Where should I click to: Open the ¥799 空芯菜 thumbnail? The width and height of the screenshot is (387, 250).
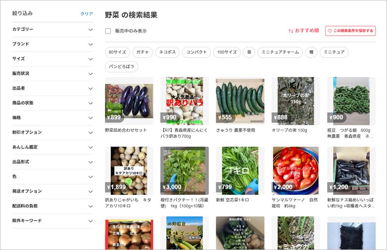240,171
